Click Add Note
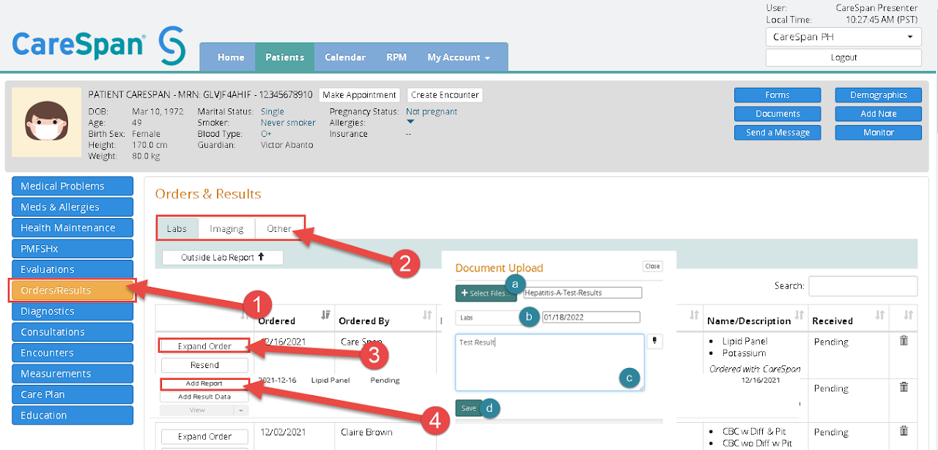This screenshot has height=450, width=938. coord(879,113)
